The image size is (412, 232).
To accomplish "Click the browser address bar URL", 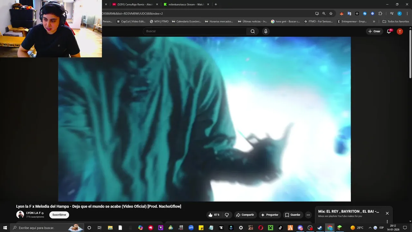I will click(133, 14).
